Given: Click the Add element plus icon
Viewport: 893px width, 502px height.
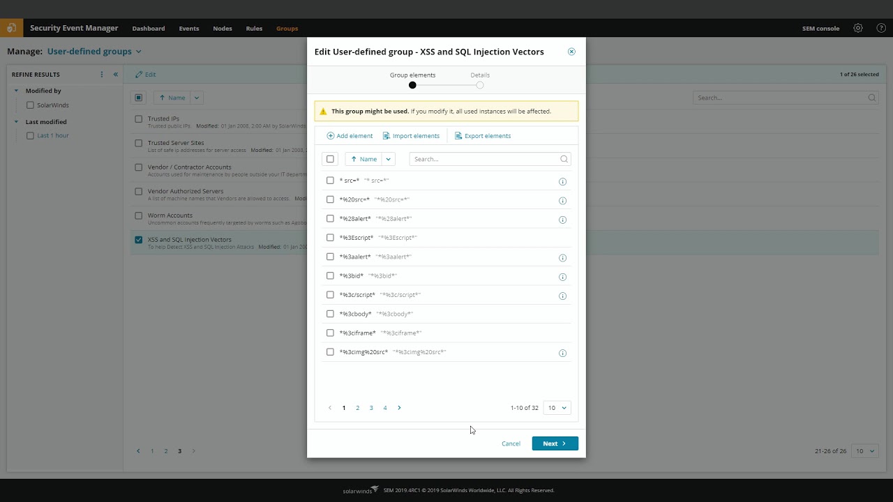Looking at the screenshot, I should tap(331, 136).
